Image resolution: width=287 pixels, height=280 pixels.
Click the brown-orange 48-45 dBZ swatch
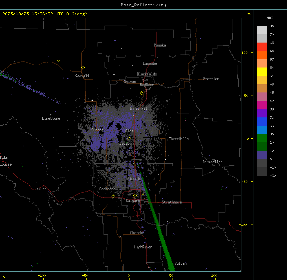[x=262, y=88]
